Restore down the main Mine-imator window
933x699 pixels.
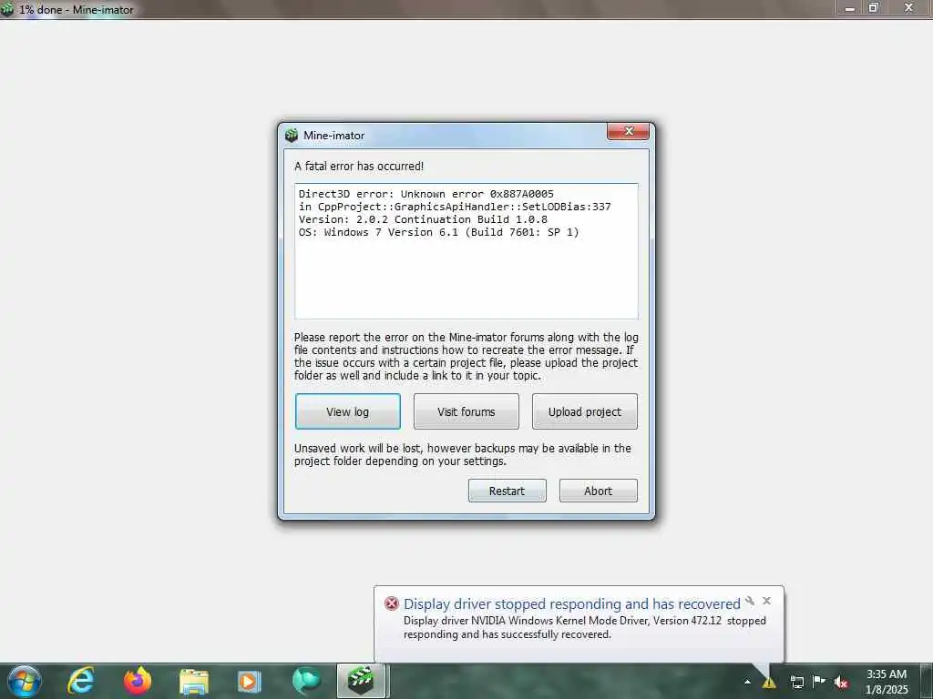pos(874,8)
